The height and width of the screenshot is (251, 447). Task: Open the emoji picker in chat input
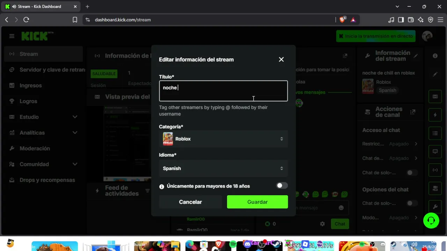(x=341, y=208)
